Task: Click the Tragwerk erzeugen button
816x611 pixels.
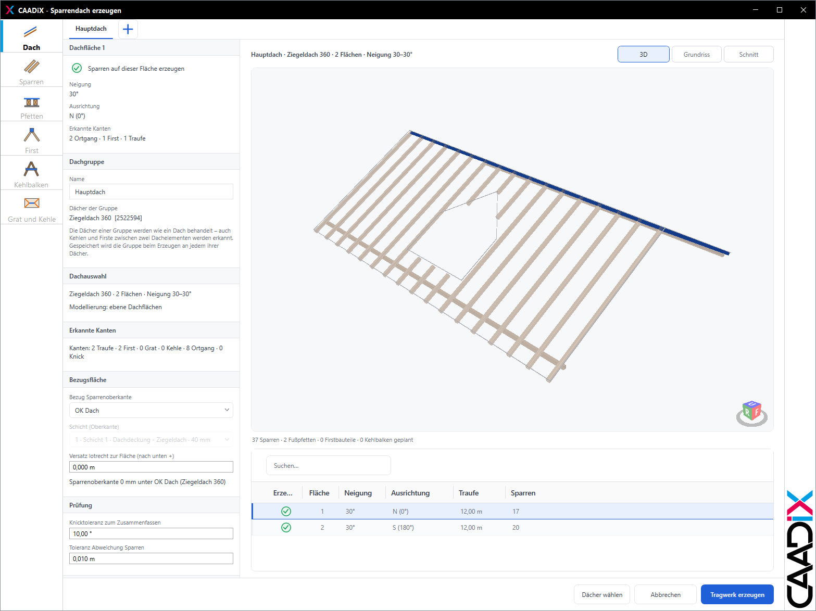Action: [x=737, y=594]
